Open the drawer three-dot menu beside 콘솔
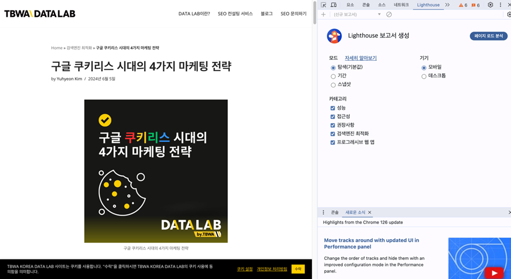This screenshot has width=511, height=279. [x=323, y=212]
